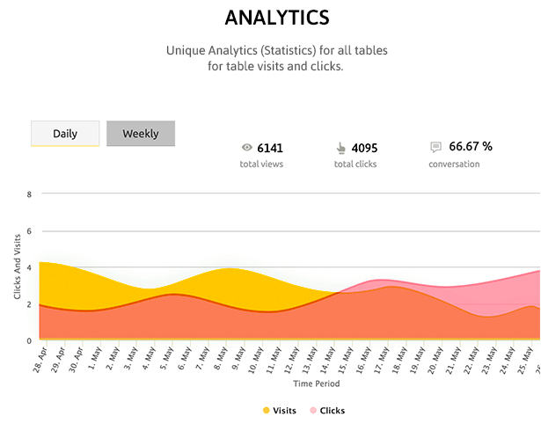Click the 25. May date label
This screenshot has width=541, height=424.
(x=526, y=360)
